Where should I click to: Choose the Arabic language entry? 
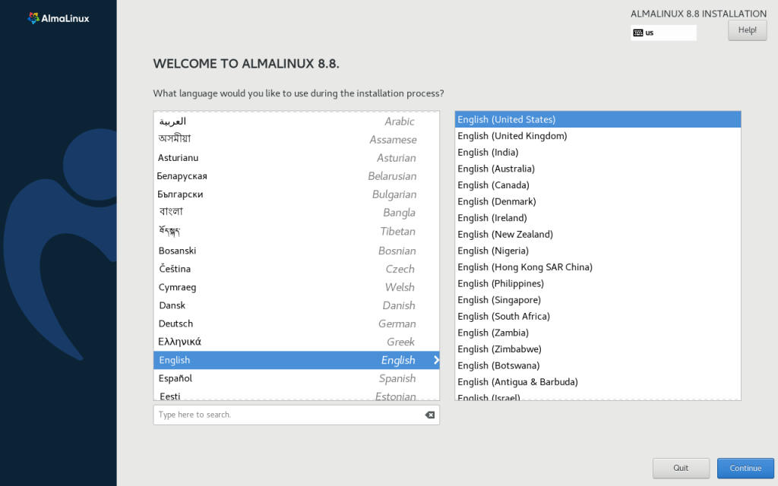tap(296, 121)
